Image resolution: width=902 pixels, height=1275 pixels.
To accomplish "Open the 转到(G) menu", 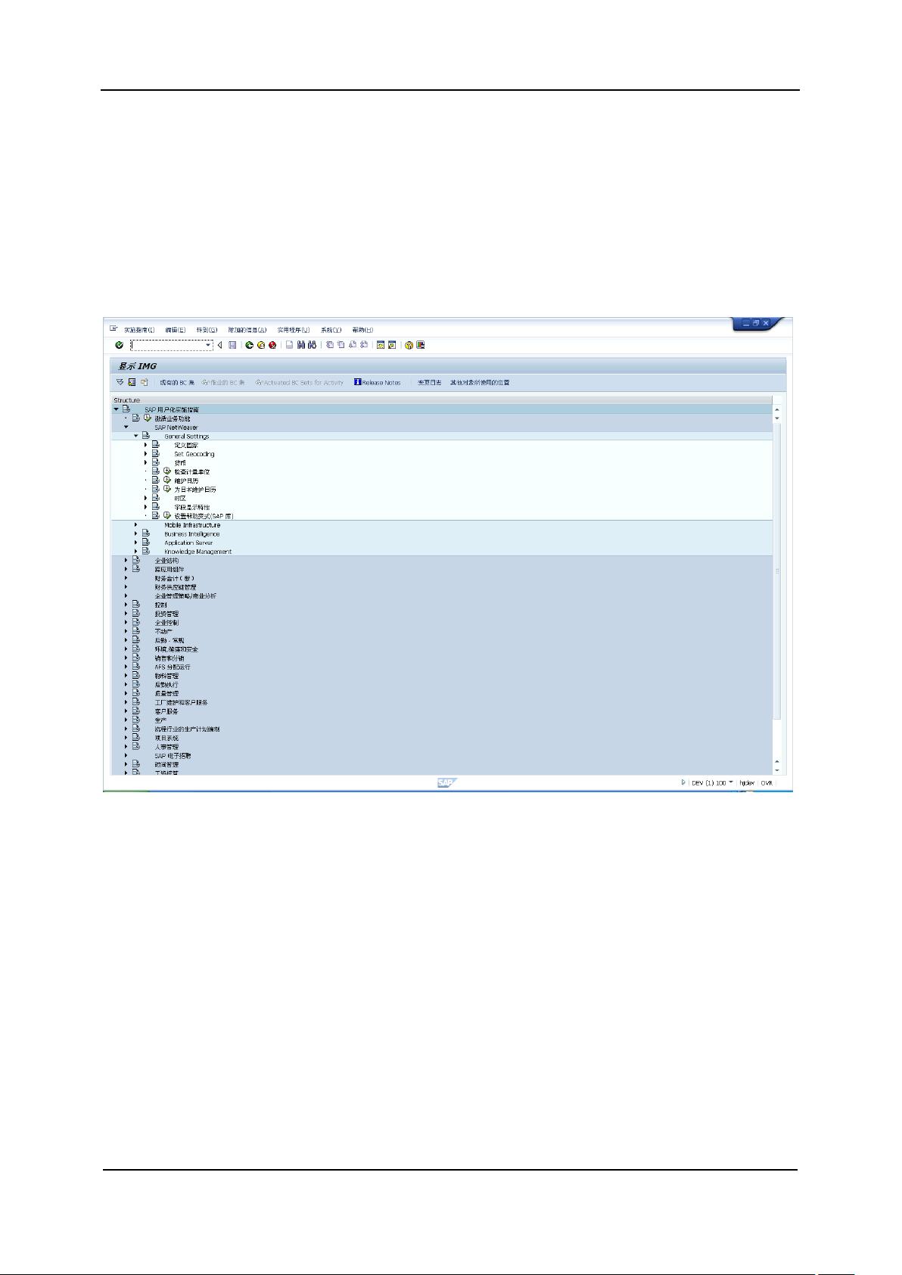I will click(x=207, y=330).
